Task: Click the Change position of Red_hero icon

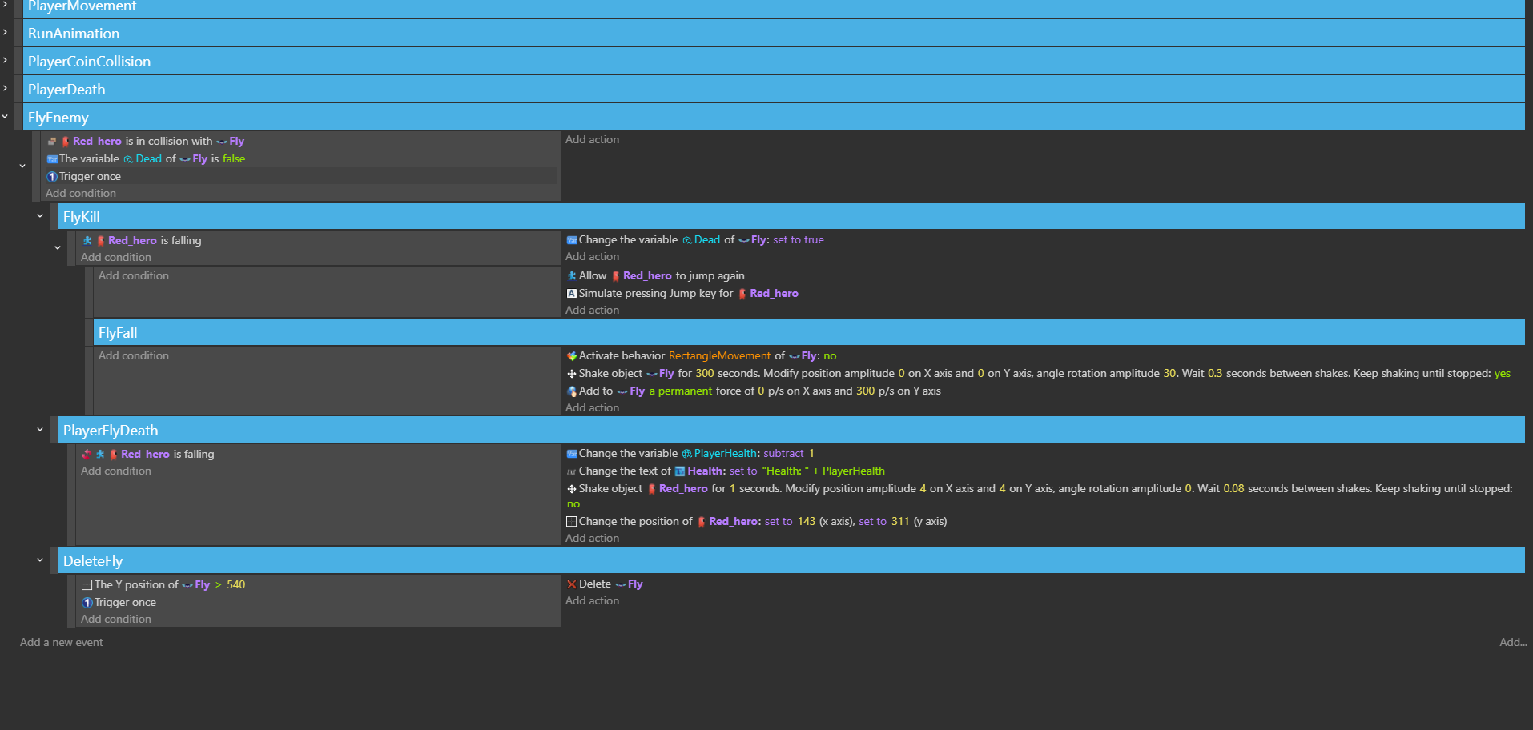Action: [572, 522]
